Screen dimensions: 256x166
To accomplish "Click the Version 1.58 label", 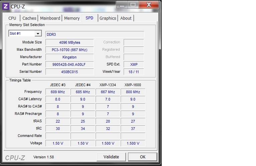I will pos(43,157).
